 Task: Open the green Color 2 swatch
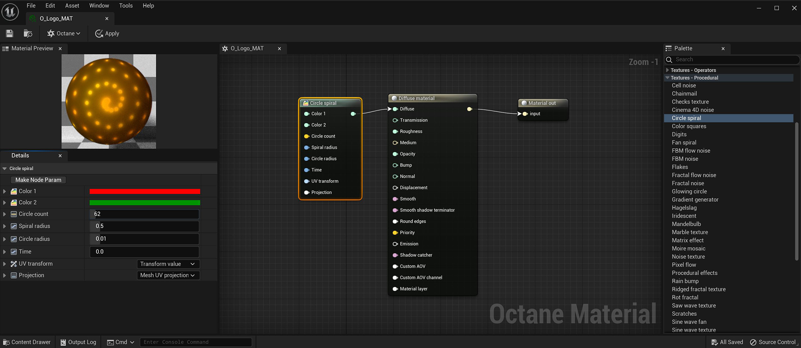145,203
